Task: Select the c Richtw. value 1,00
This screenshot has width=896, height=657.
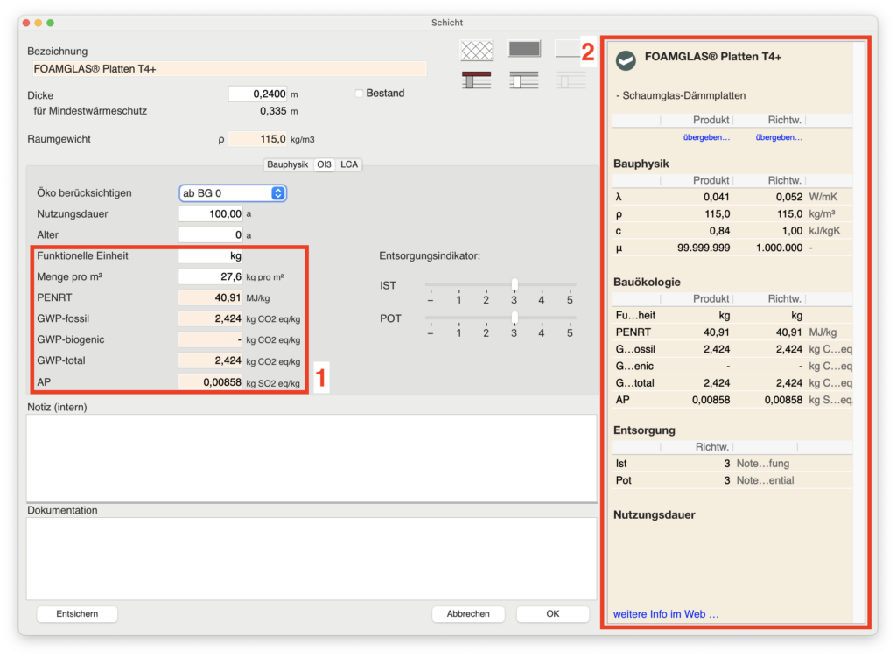Action: tap(792, 231)
